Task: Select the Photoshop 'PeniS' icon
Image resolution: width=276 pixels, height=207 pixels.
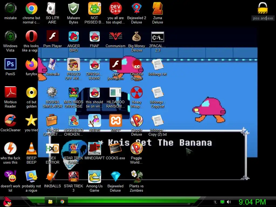Action: point(11,64)
